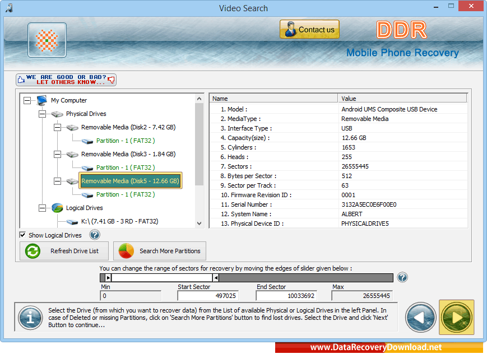Click the Disk3 removable media drive icon
This screenshot has width=487, height=354.
coord(72,155)
